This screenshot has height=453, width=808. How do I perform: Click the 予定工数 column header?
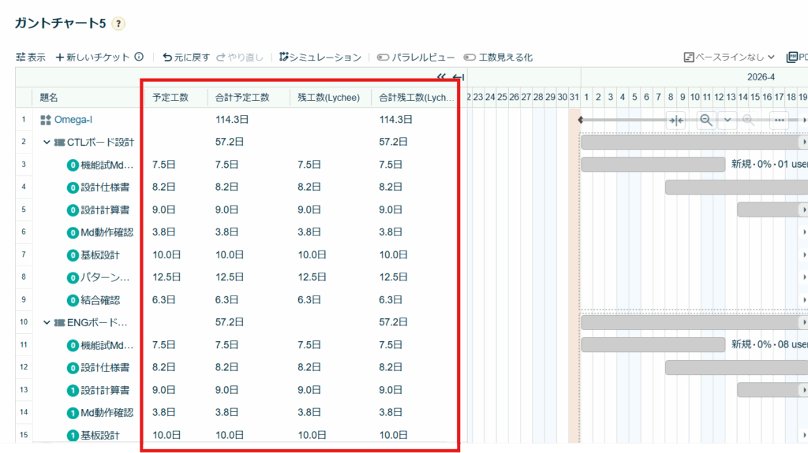coord(170,98)
